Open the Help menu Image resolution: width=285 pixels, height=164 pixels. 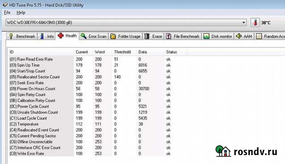tap(21, 12)
